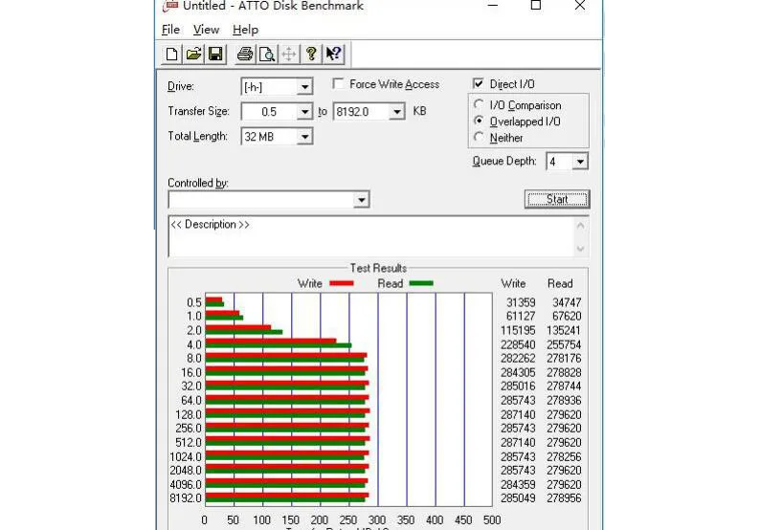Click the Start button
760x530 pixels.
557,199
